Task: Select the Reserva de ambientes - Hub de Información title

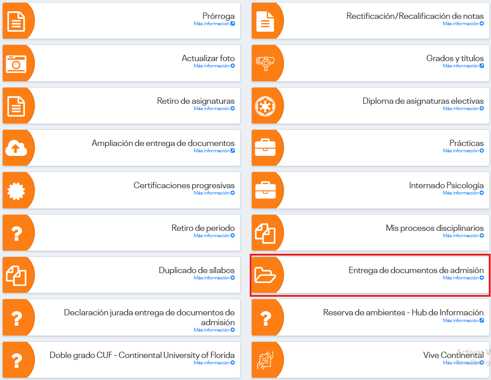Action: [403, 313]
